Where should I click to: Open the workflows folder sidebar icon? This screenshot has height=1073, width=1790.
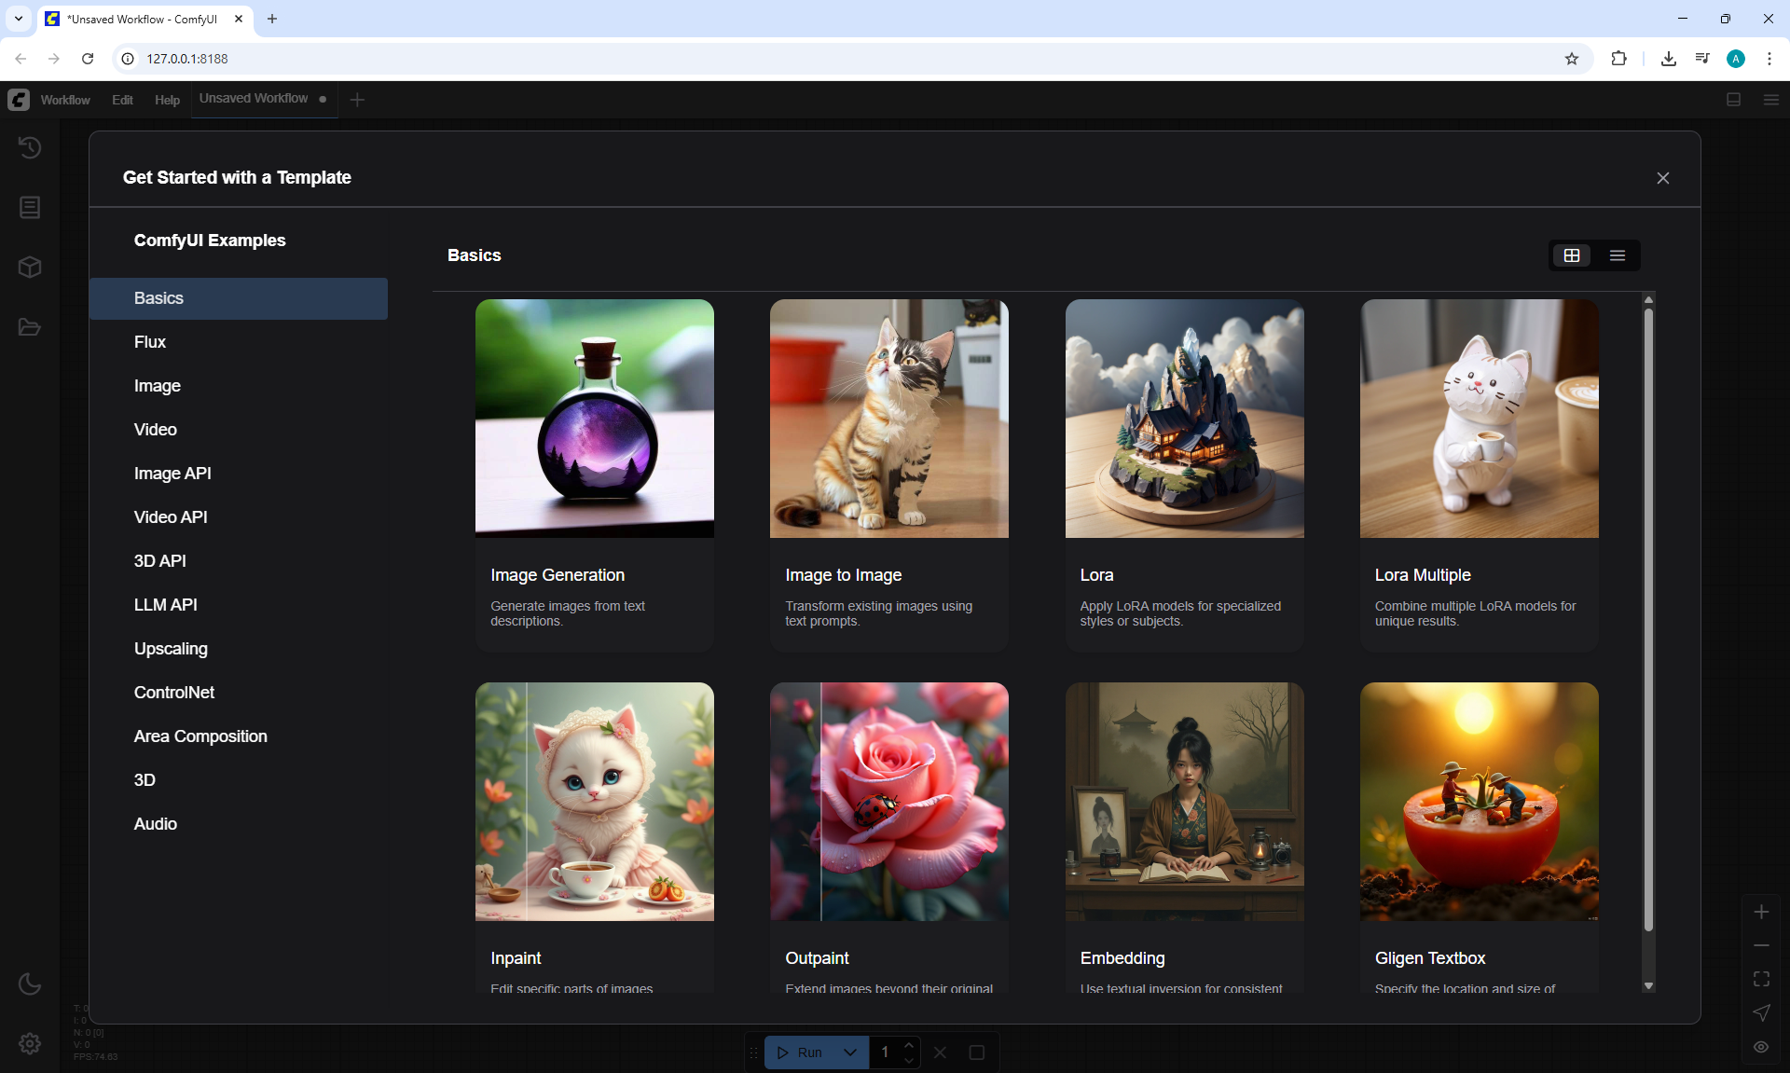[x=30, y=327]
